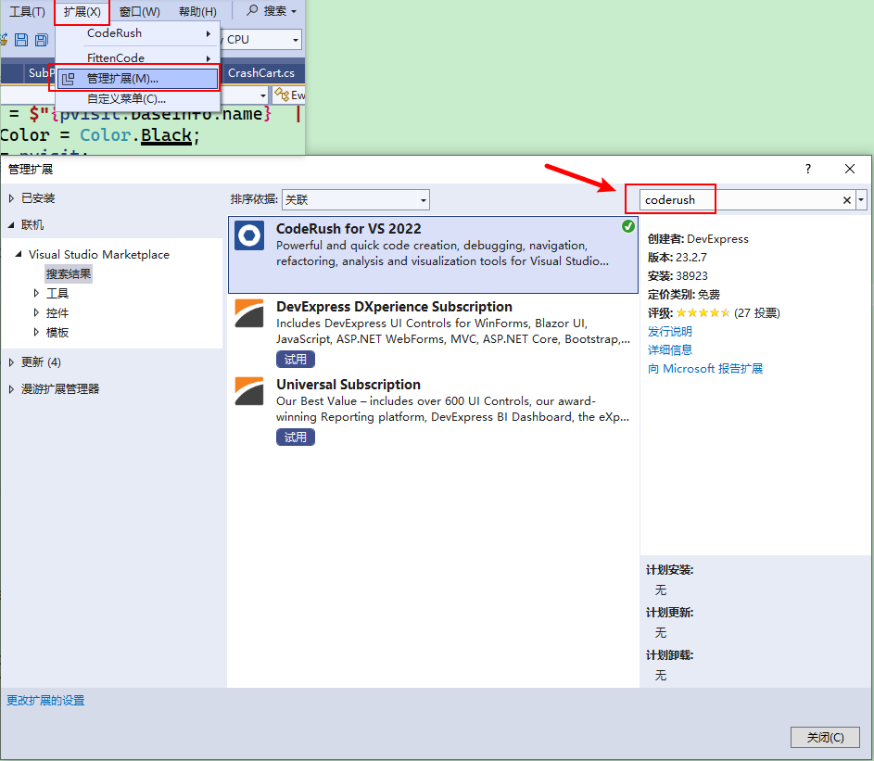
Task: Click the 关闭(C) button
Action: 825,738
